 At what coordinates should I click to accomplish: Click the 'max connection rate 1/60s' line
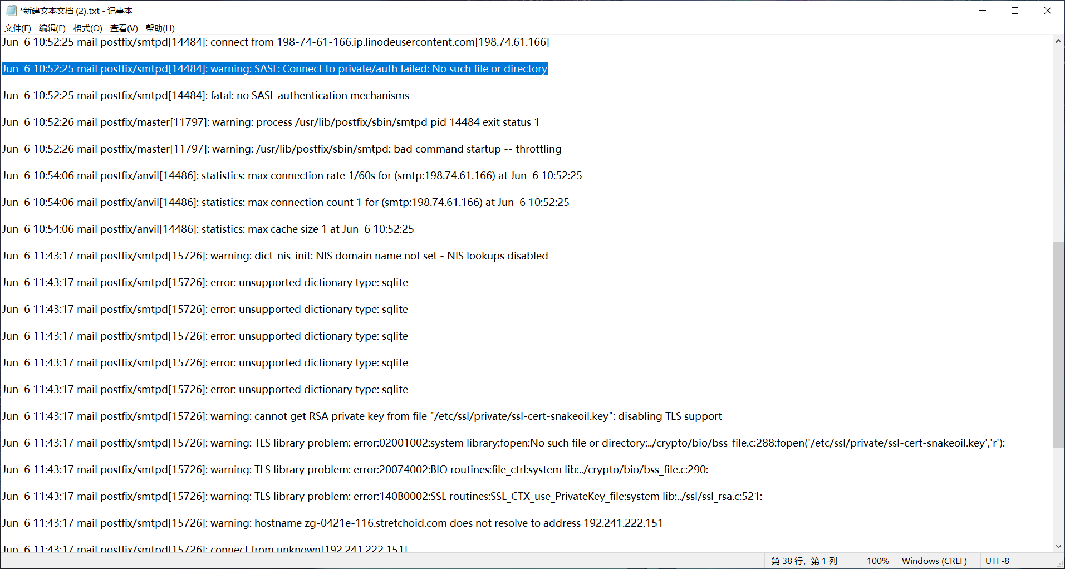292,175
